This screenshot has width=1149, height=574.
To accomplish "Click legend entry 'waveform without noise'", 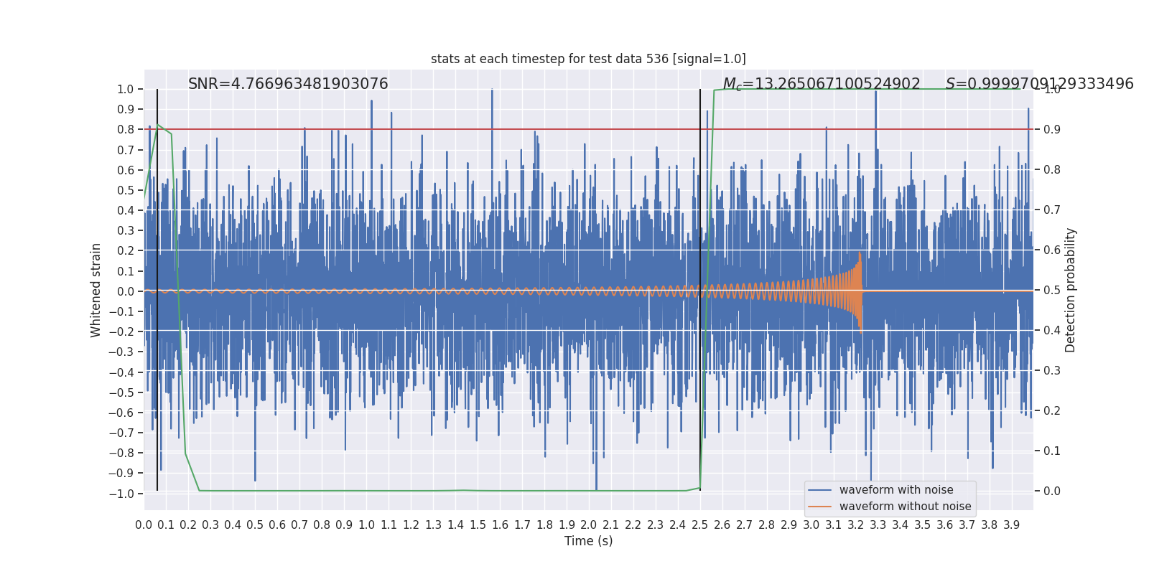I will 906,507.
